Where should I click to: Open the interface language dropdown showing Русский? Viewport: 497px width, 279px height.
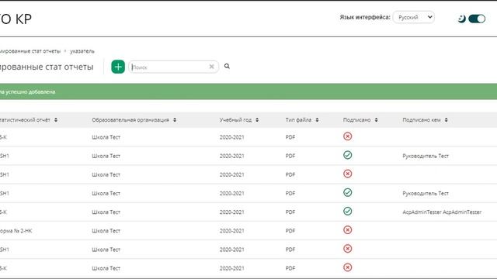point(414,17)
